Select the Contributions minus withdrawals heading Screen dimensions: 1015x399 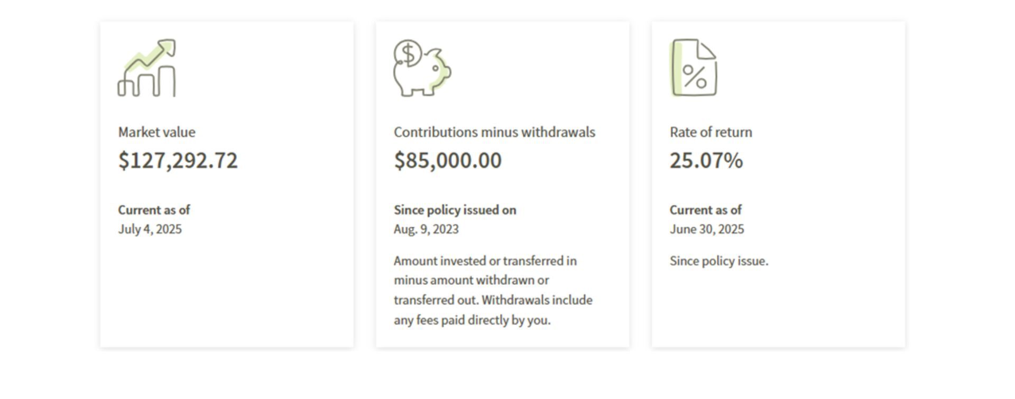(x=494, y=132)
